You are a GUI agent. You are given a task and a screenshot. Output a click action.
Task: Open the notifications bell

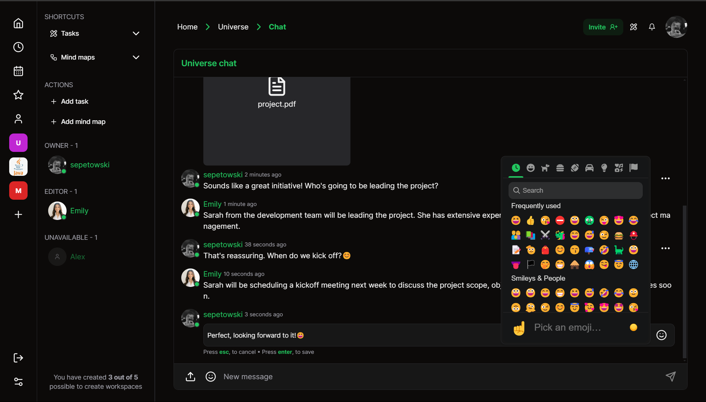click(652, 27)
